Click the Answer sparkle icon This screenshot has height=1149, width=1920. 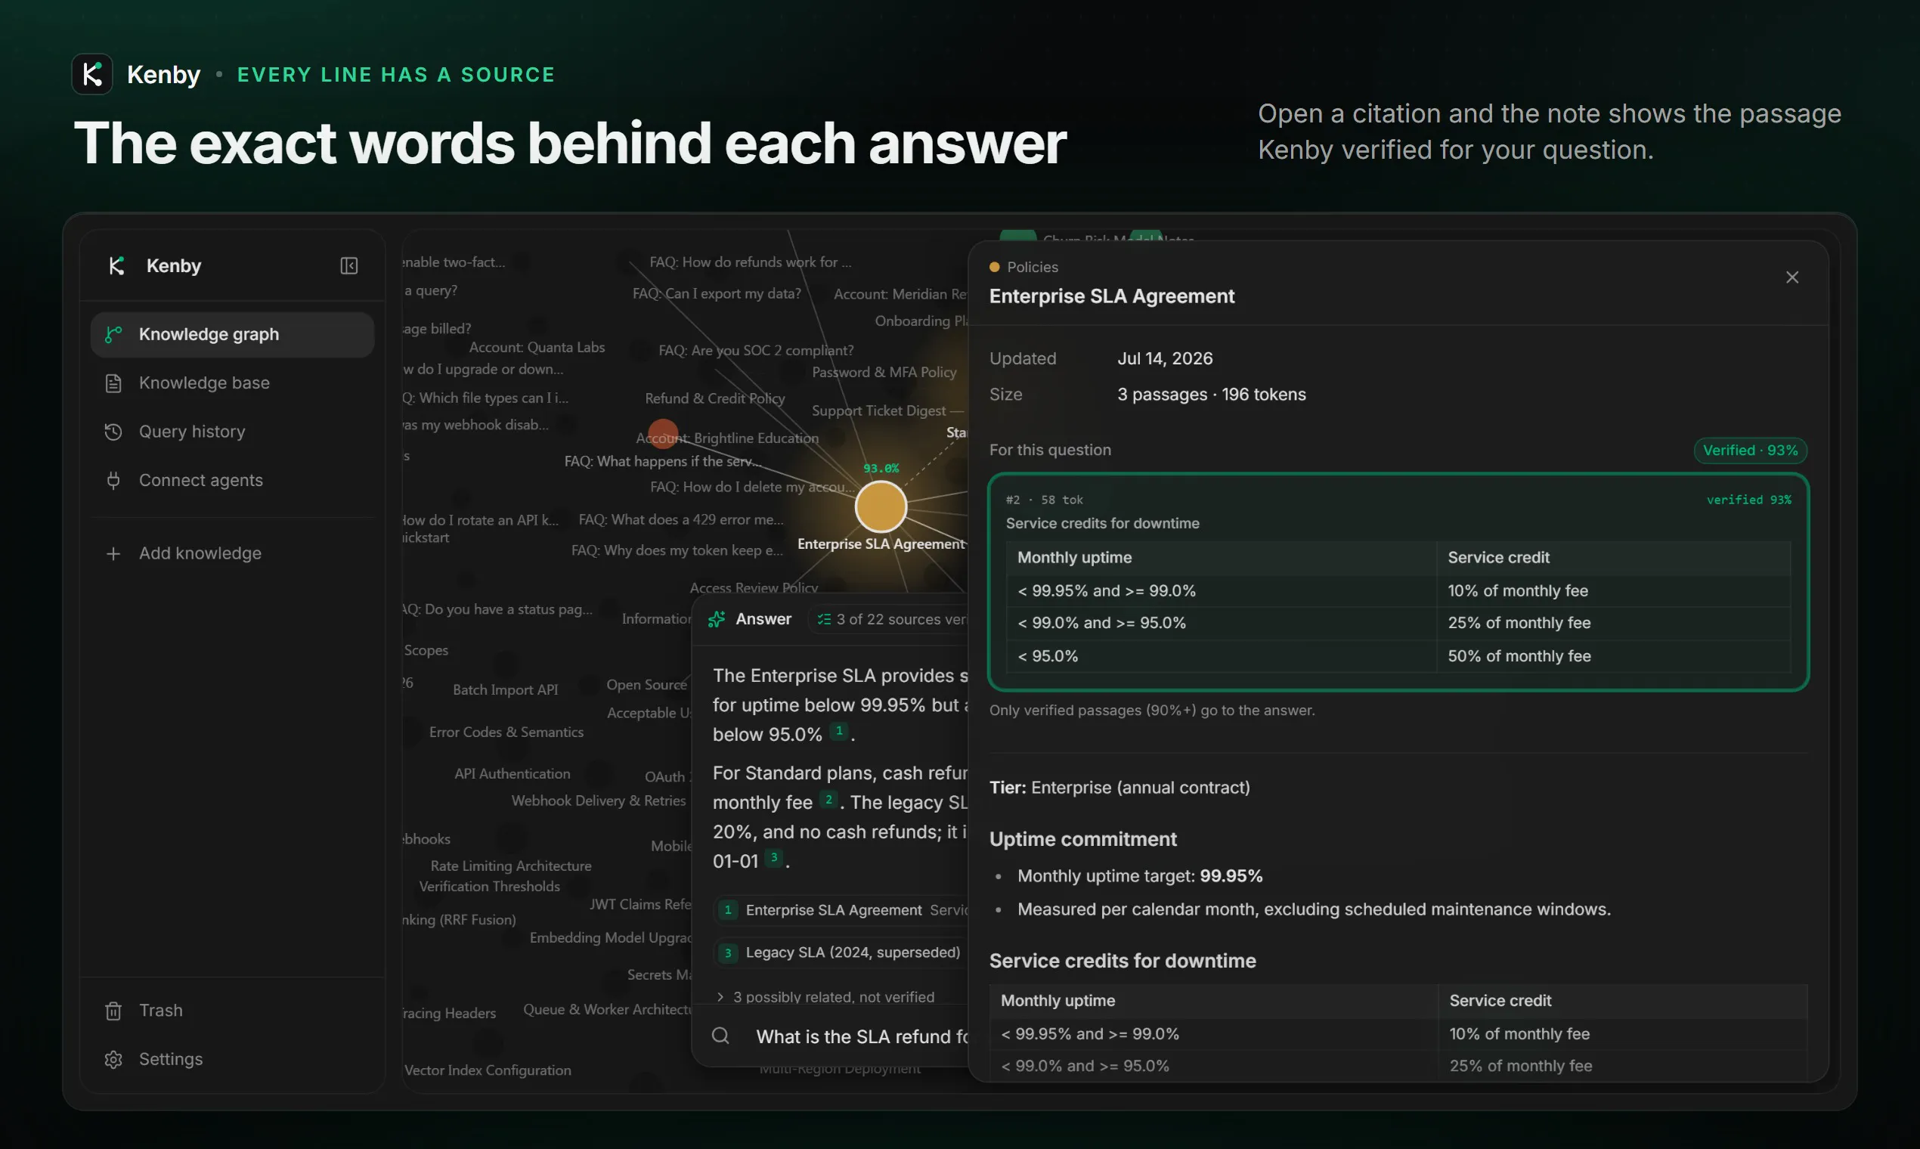(717, 619)
